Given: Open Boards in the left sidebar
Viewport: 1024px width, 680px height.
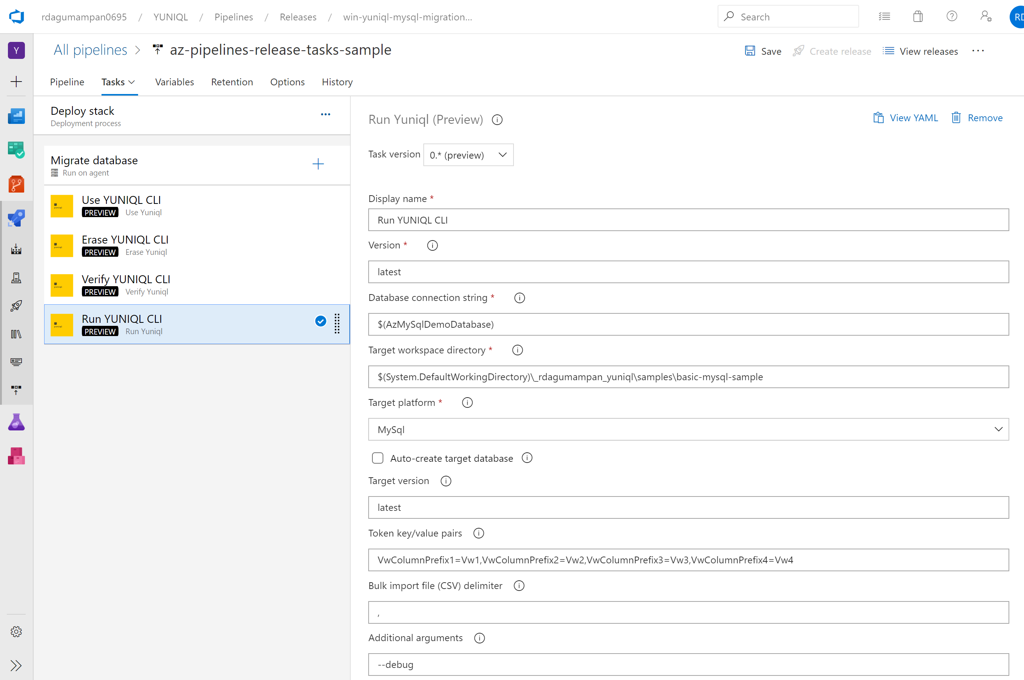Looking at the screenshot, I should [17, 150].
